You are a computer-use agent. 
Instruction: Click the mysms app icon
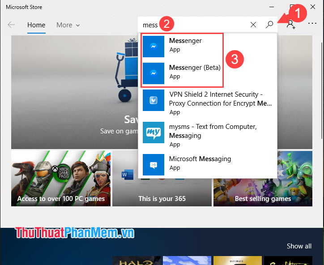tap(153, 132)
